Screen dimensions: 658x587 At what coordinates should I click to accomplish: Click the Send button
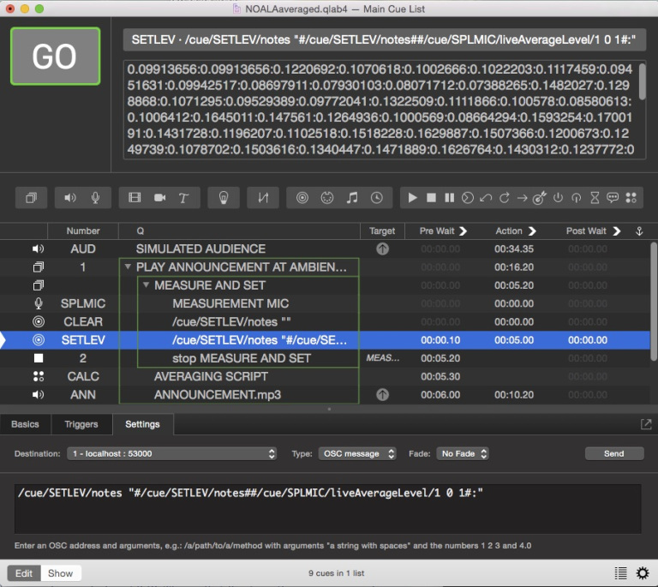pos(613,453)
